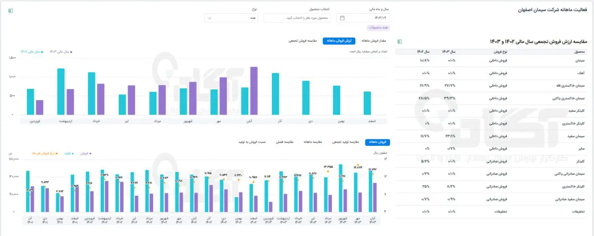Select the ارزش فروش ماهانه tab
Screen dimensions: 594x236
[339, 41]
